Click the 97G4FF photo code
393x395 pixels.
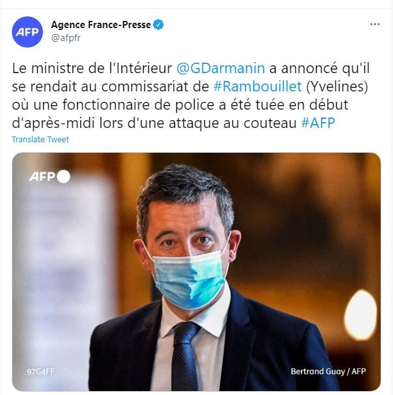(x=40, y=372)
